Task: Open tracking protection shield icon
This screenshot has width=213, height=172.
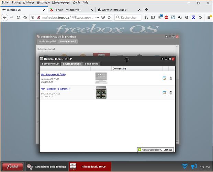Action: click(x=33, y=18)
